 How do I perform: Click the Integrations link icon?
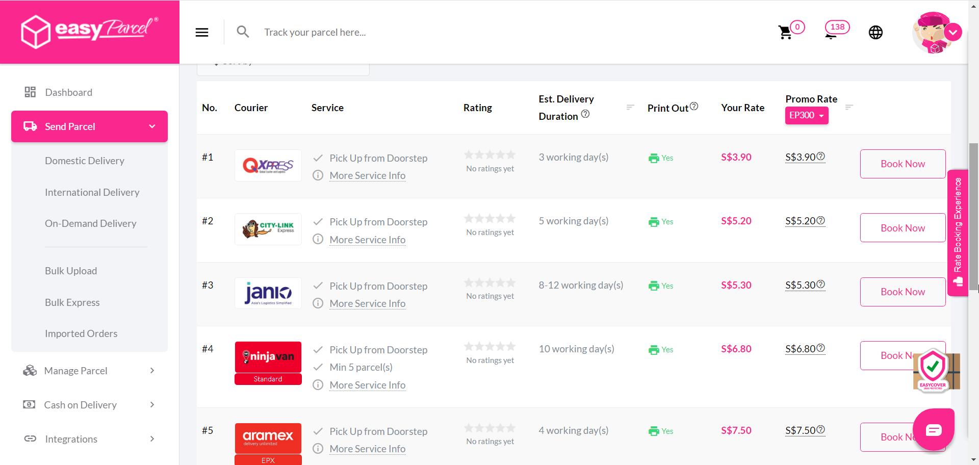(30, 438)
